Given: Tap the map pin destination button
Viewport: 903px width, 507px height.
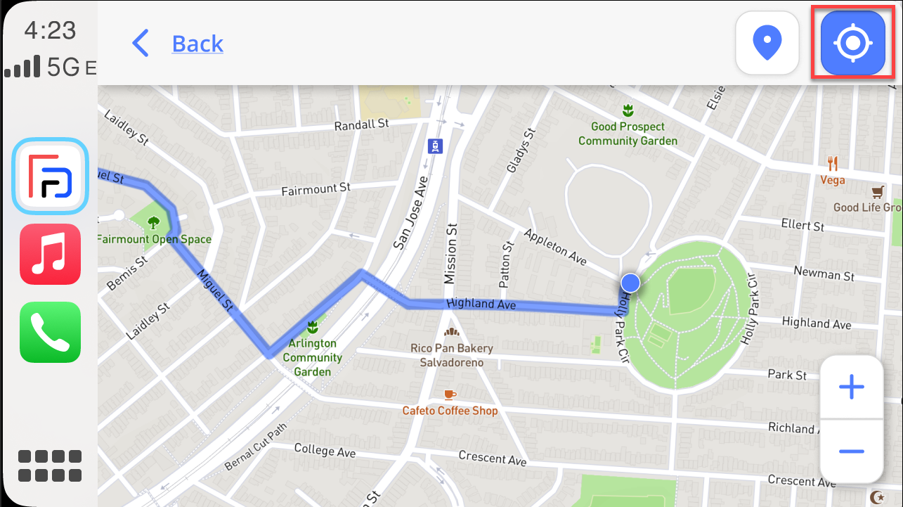Looking at the screenshot, I should point(767,43).
